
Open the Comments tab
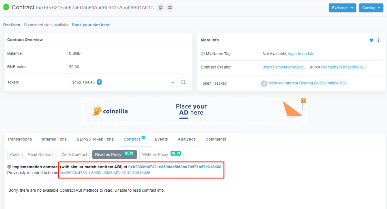pos(216,139)
